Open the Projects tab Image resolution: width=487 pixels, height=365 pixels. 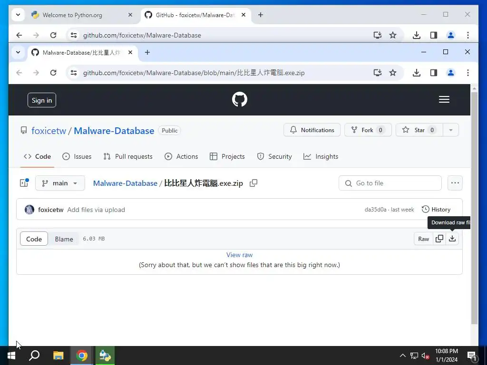[x=227, y=156]
